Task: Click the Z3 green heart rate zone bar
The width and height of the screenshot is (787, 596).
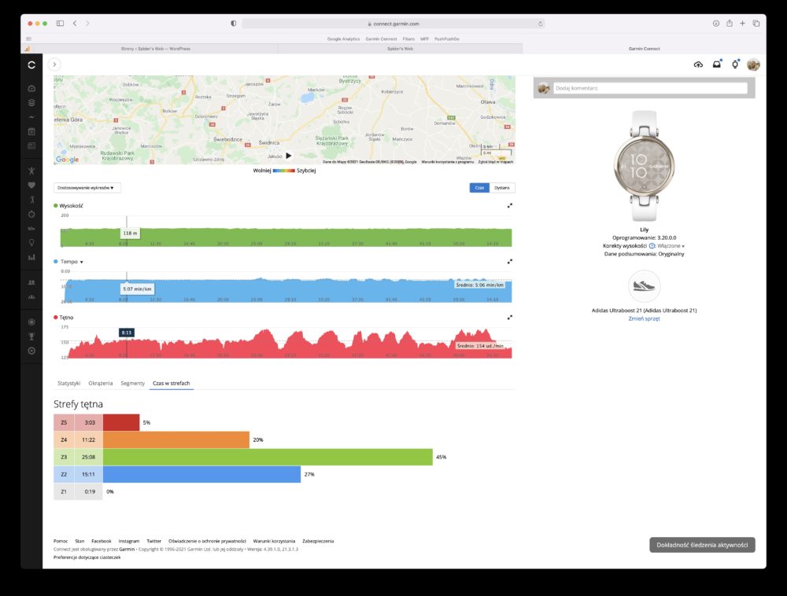Action: [x=268, y=457]
